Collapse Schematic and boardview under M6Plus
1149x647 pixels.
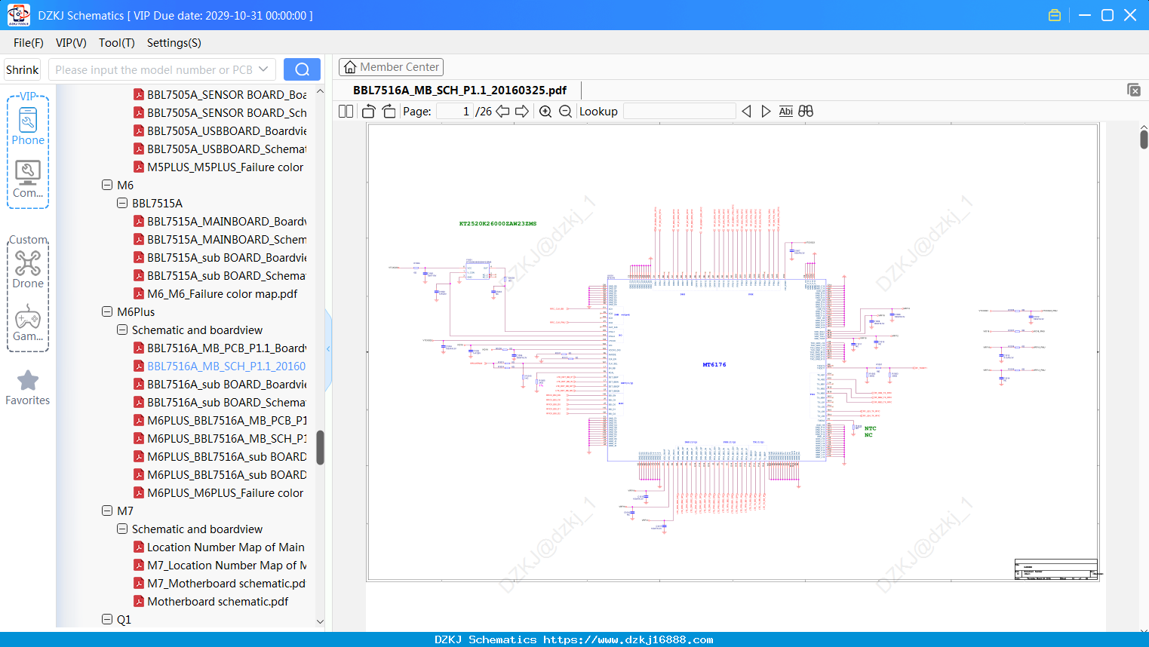click(122, 330)
